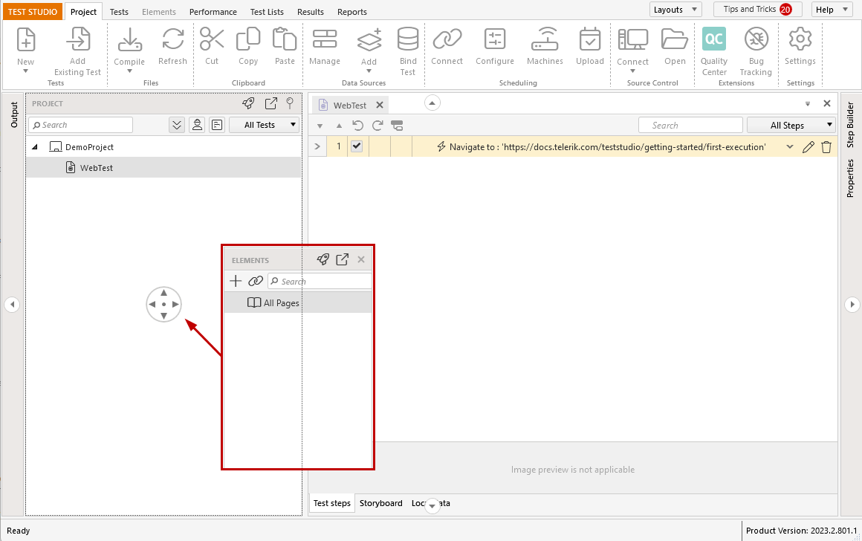Image resolution: width=862 pixels, height=541 pixels.
Task: Open the Settings gear icon
Action: click(800, 39)
